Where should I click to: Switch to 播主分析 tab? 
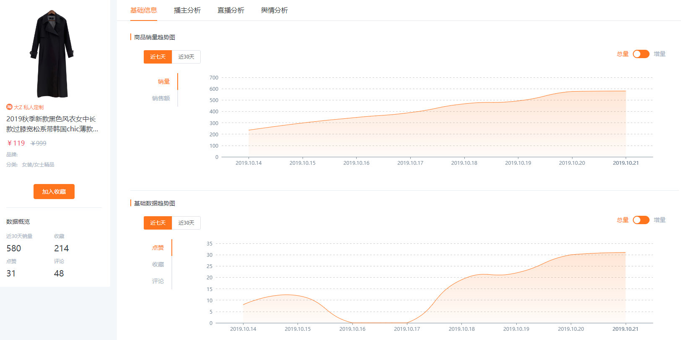(187, 10)
